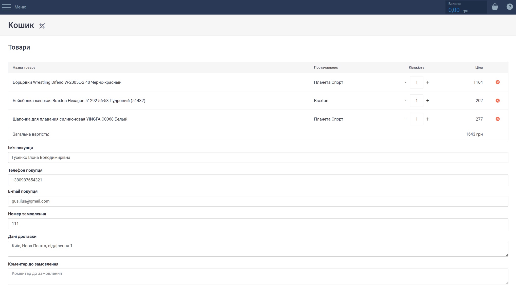This screenshot has width=516, height=285.
Task: Click the Ціна column header
Action: click(x=479, y=68)
